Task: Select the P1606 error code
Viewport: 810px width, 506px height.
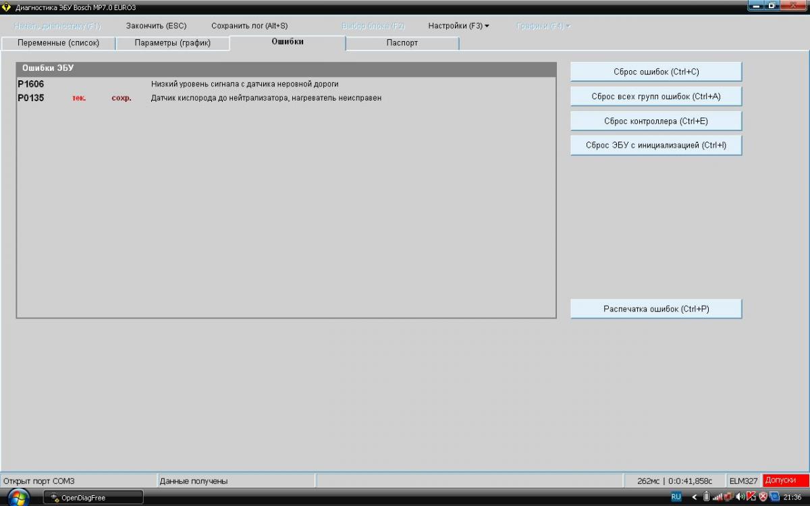Action: pos(31,84)
